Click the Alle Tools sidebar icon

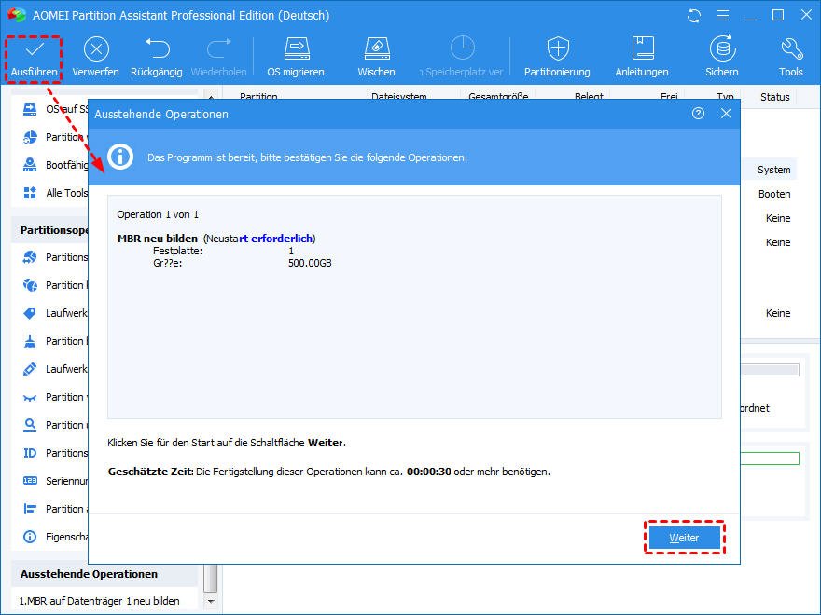[x=30, y=193]
